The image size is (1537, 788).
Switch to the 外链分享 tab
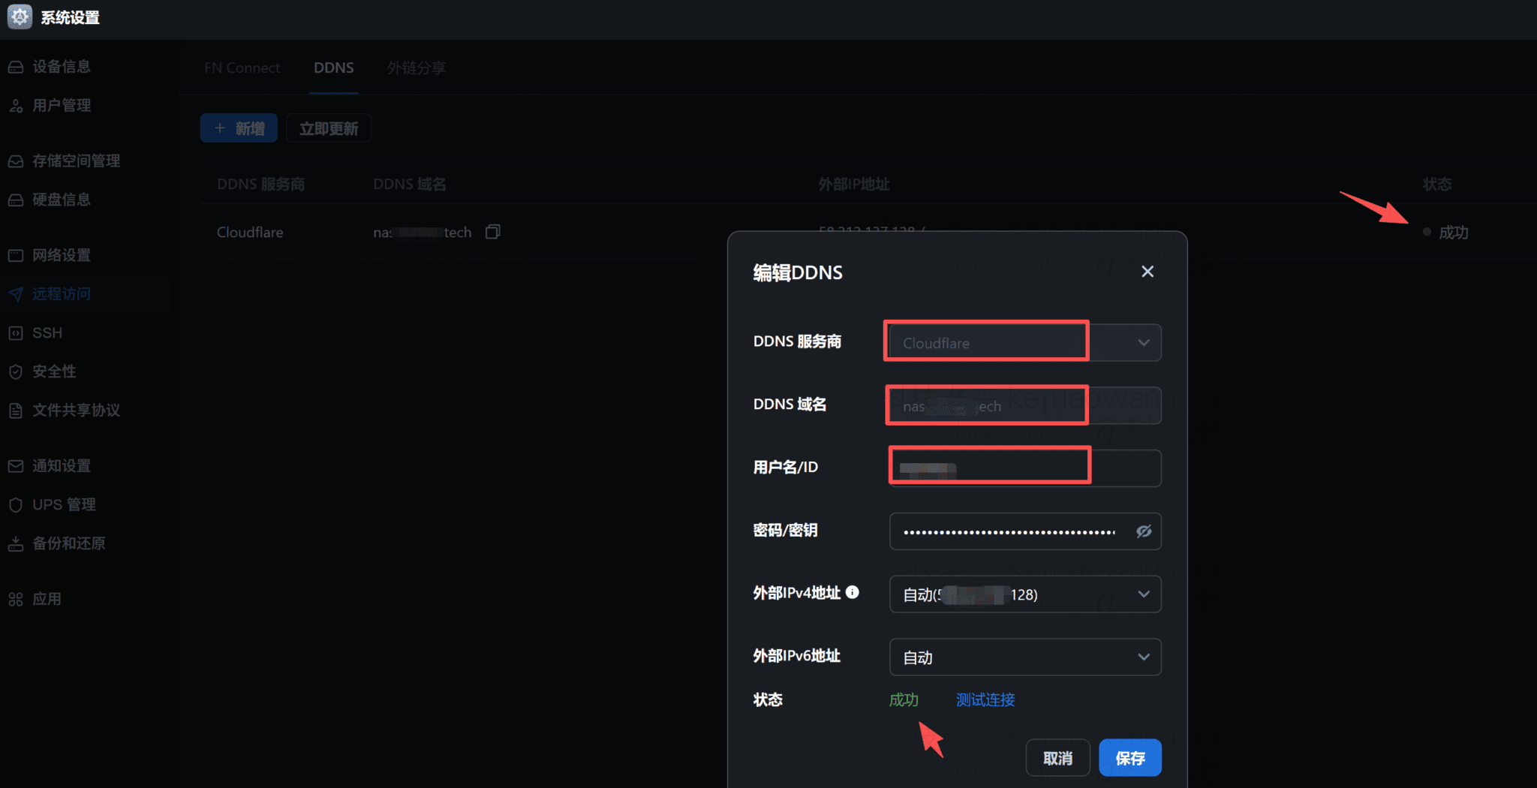pyautogui.click(x=416, y=68)
